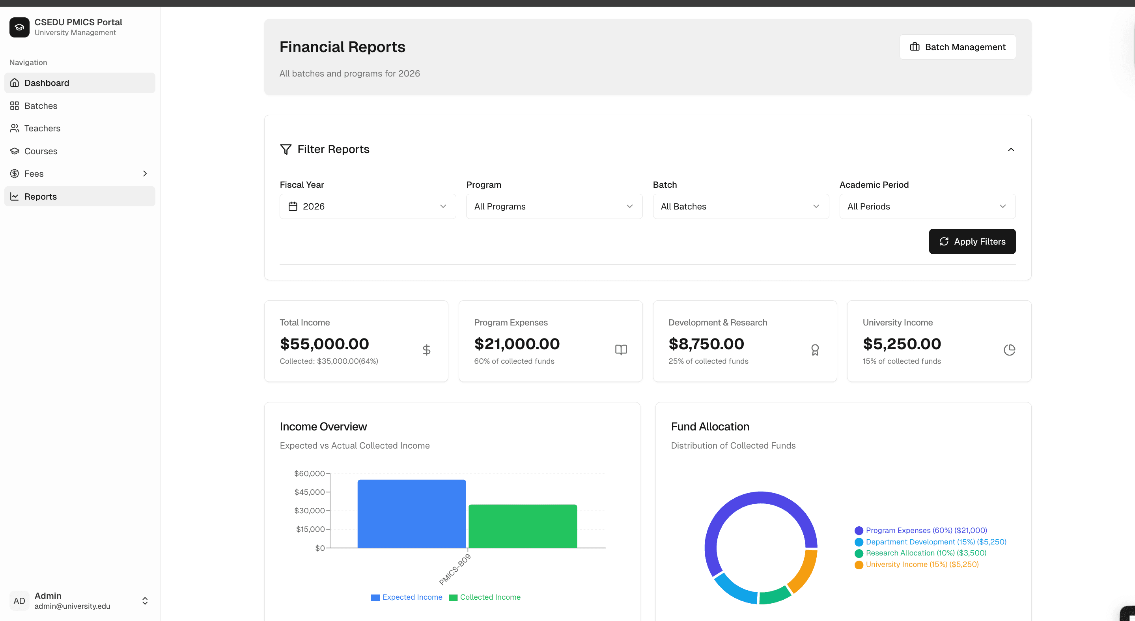Click the book icon on Program Expenses card
The width and height of the screenshot is (1135, 621).
pos(621,350)
